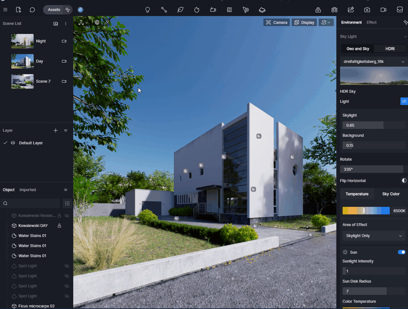Adjust the color temperature gradient slider
Viewport: 408px width, 309px height.
pos(366,211)
